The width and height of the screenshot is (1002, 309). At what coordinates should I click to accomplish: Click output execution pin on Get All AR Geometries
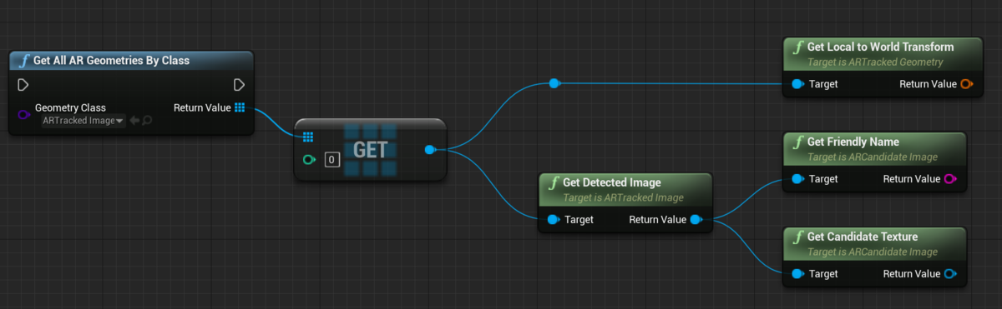[x=239, y=84]
